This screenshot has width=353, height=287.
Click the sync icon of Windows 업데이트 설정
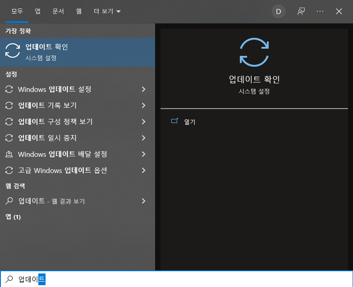click(9, 89)
